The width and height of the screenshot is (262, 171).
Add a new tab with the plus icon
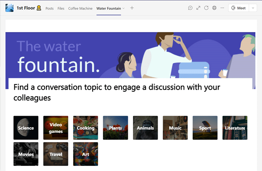coord(132,8)
